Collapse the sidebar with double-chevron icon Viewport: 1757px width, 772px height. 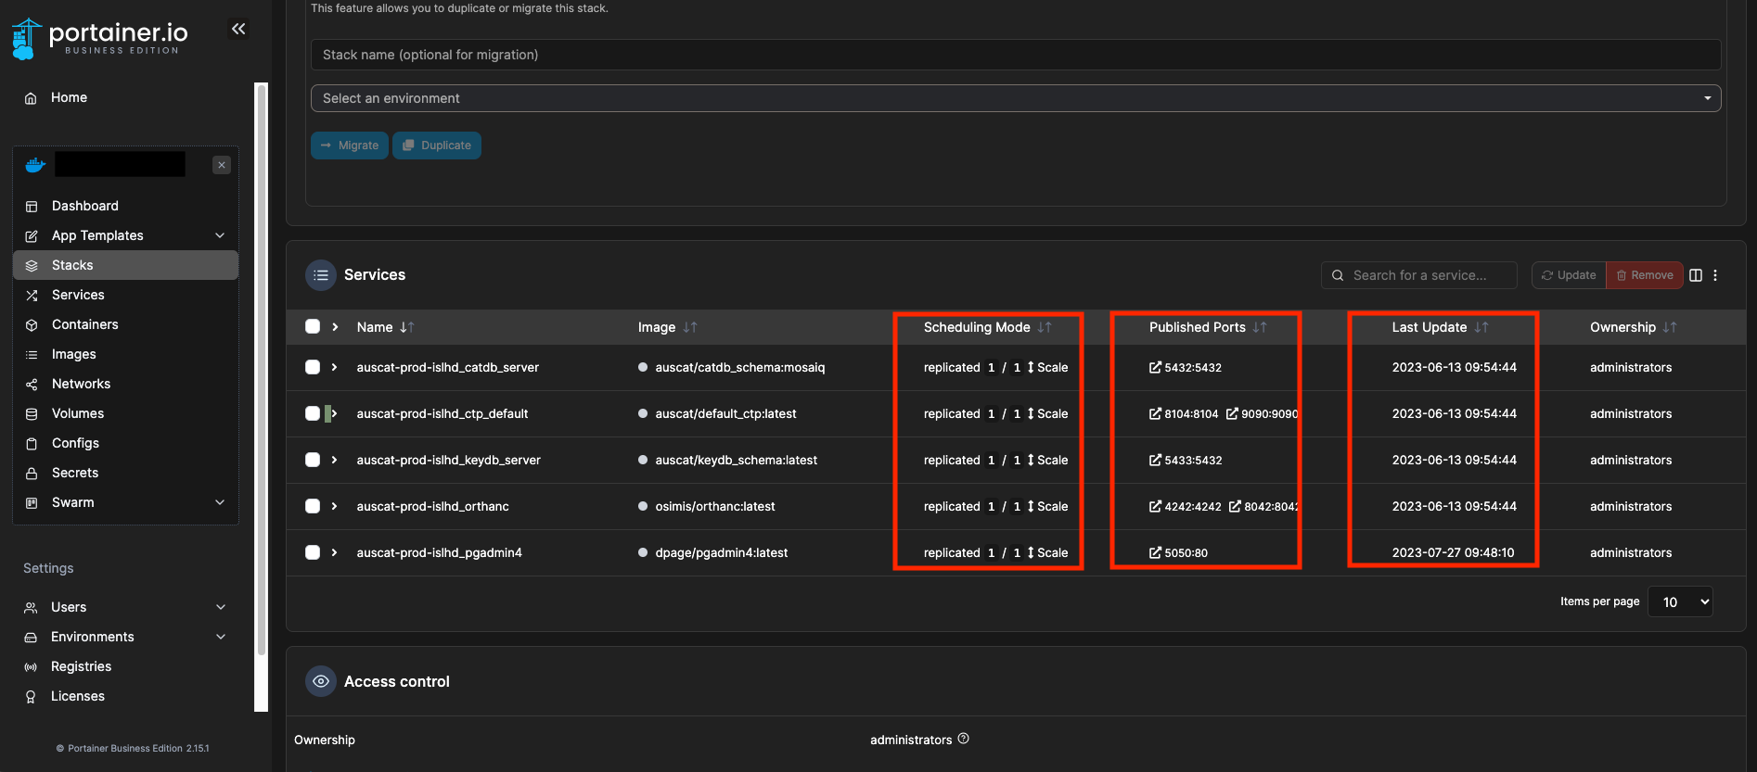(238, 29)
